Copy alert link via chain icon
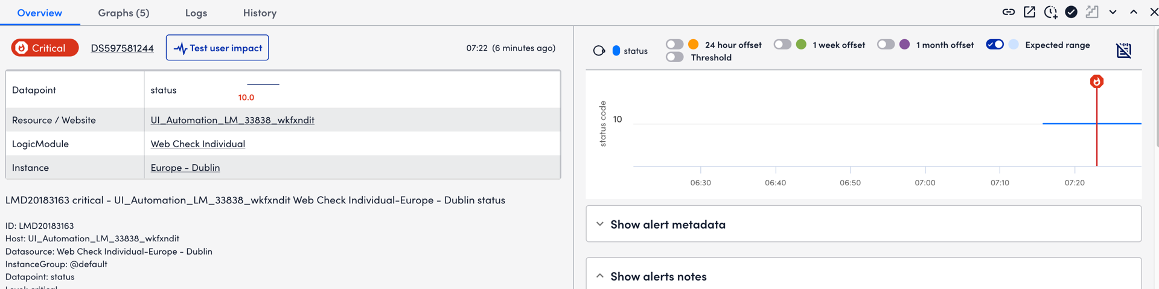Viewport: 1159px width, 289px height. 1008,12
